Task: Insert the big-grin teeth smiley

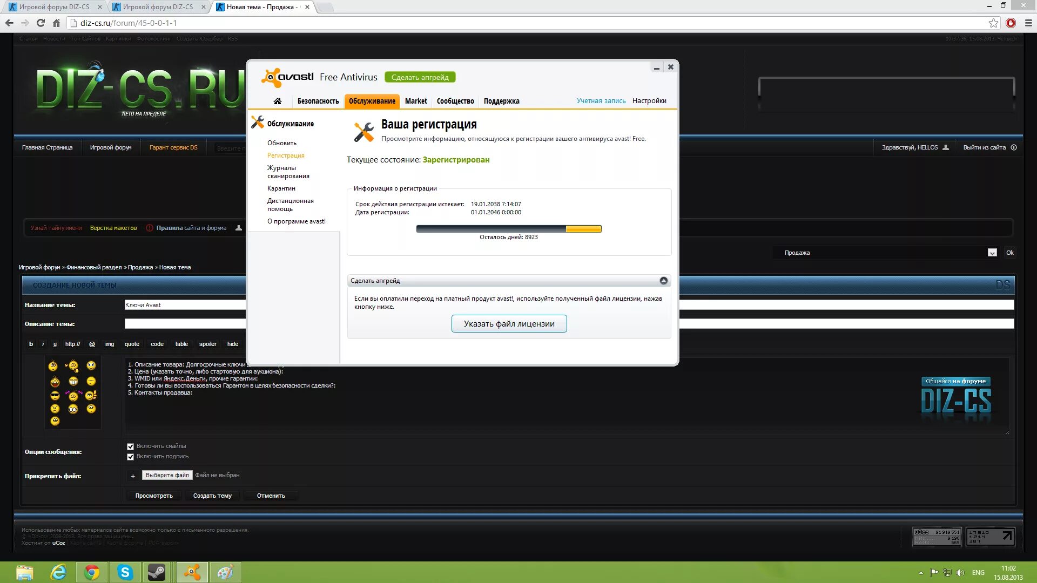Action: coord(73,382)
